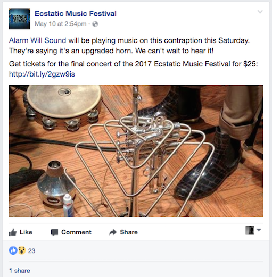Click the Comment button label
The height and width of the screenshot is (277, 272).
tap(76, 232)
